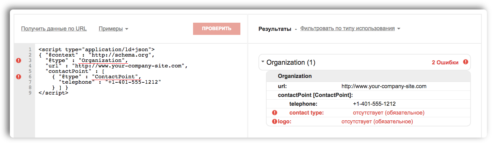Click the error icon beside '2 Ошибки'
The width and height of the screenshot is (492, 143).
[465, 62]
